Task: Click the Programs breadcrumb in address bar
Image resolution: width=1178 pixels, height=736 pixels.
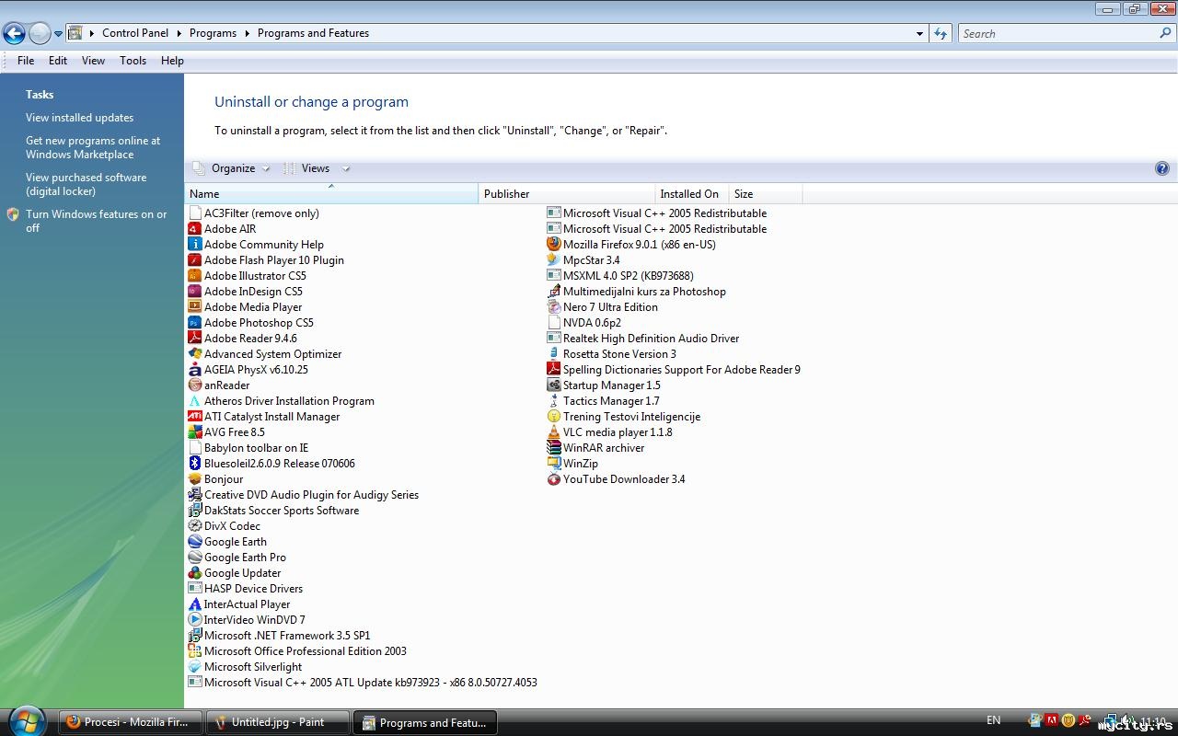Action: [x=213, y=33]
